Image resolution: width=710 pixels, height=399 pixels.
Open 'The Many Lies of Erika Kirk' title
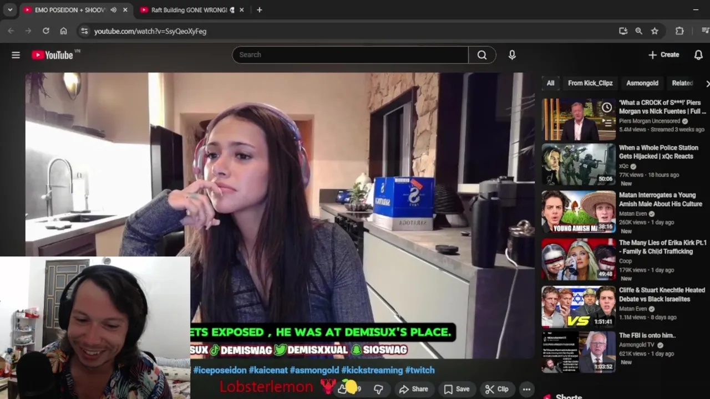pos(663,247)
